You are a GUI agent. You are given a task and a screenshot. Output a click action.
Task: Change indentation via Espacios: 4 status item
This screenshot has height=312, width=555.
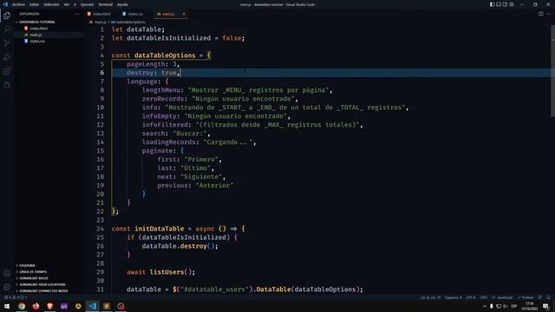coord(454,297)
